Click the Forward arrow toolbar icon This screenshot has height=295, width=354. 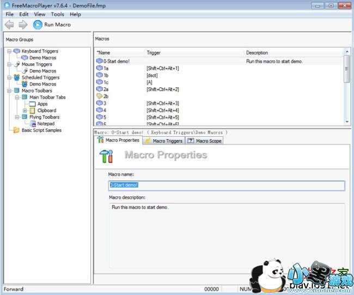click(x=22, y=25)
